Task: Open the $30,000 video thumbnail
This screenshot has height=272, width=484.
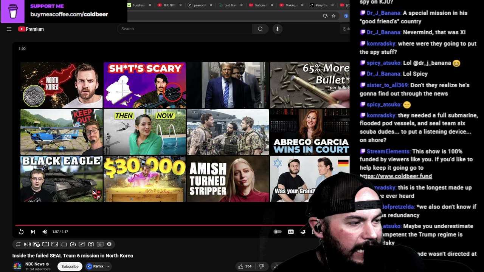Action: click(x=144, y=179)
